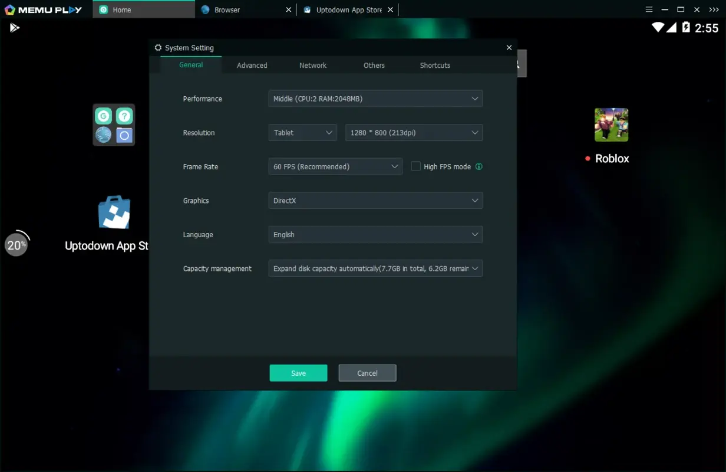726x472 pixels.
Task: Open the Uptodown App Store desktop icon
Action: click(x=113, y=212)
